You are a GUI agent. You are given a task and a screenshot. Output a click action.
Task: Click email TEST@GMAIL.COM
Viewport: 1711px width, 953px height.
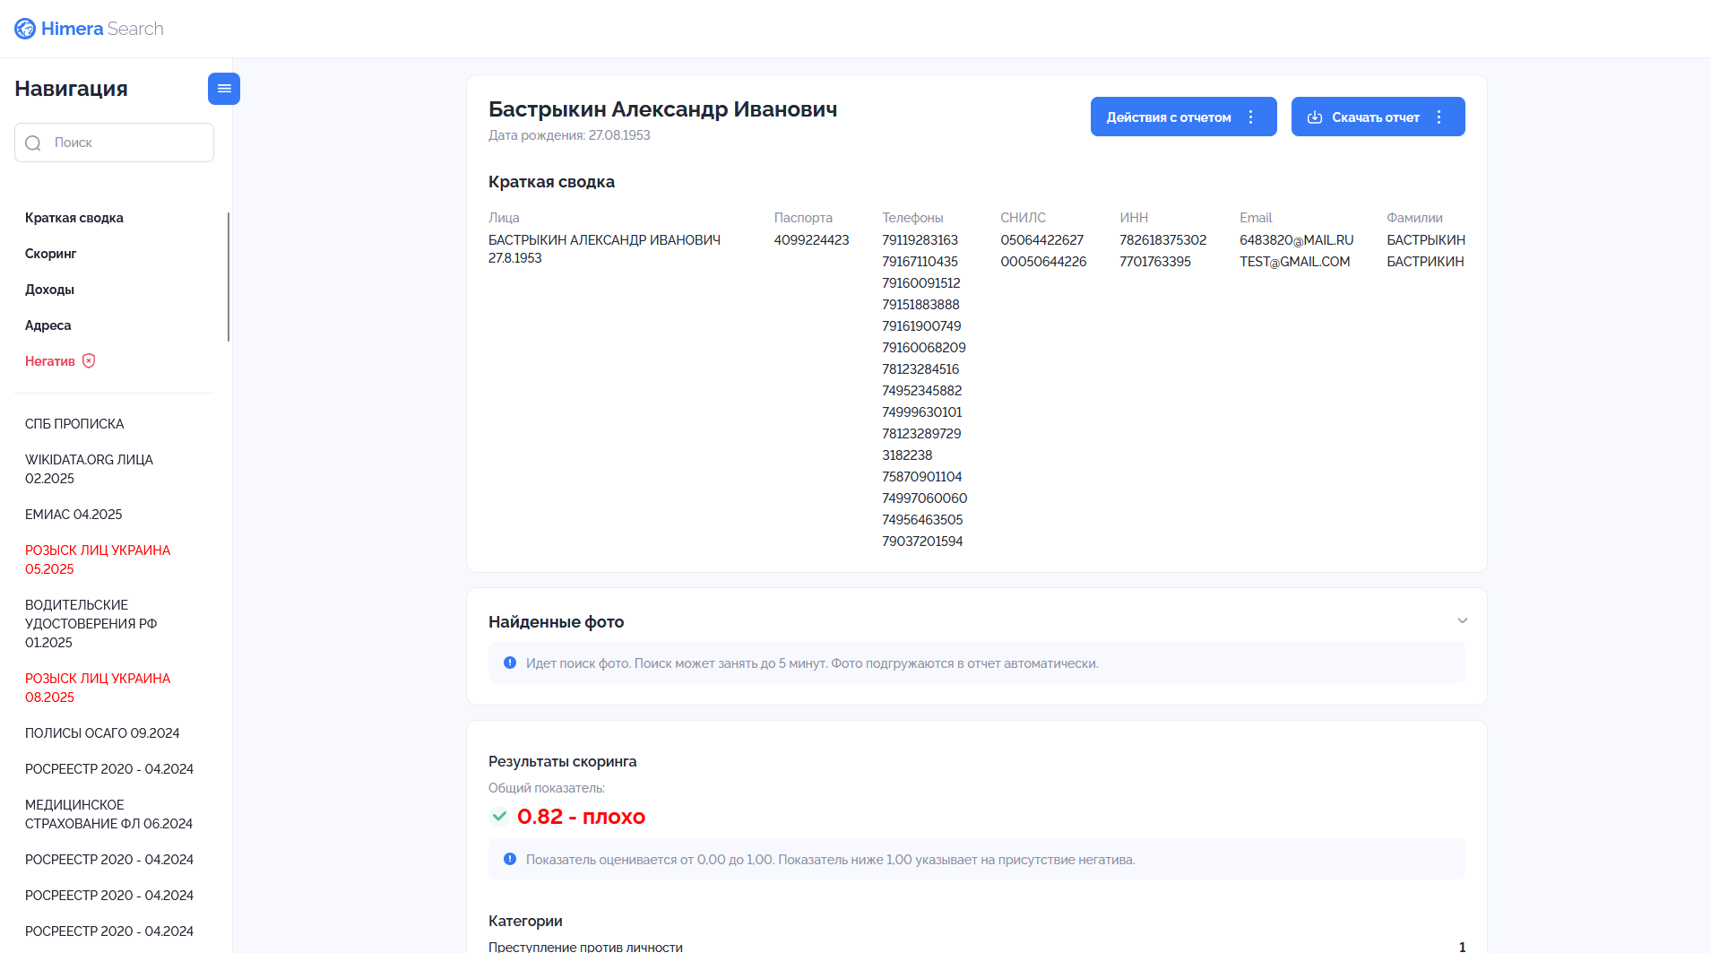(x=1294, y=262)
